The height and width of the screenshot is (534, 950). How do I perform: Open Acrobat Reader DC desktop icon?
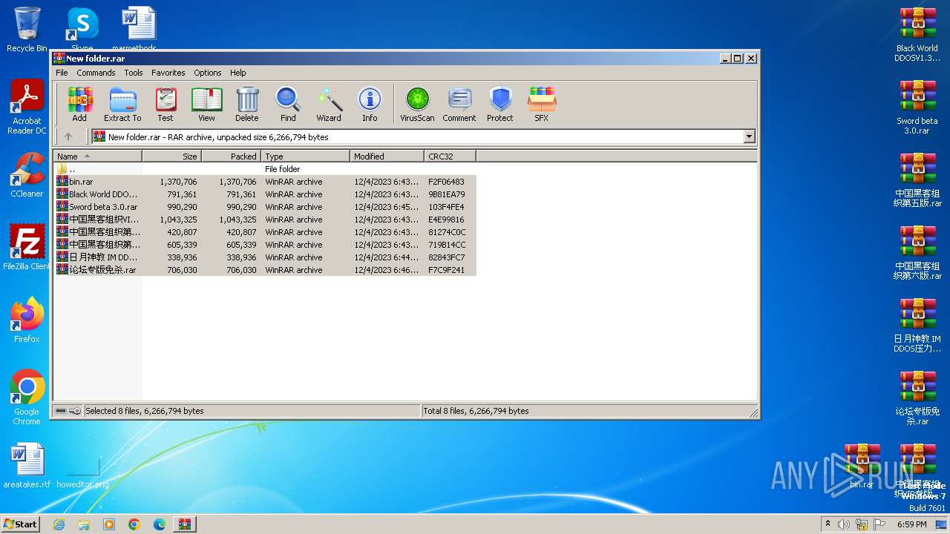27,108
